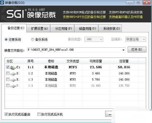Open the 压缩率 快速压缩 dropdown
The width and height of the screenshot is (152, 123).
point(136,39)
